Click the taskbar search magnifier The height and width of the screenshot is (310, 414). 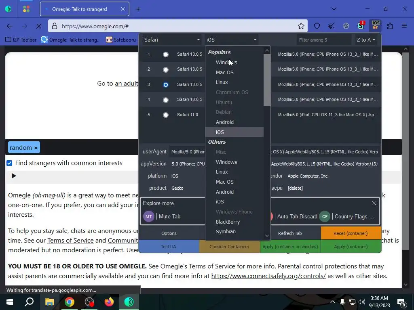pos(29,302)
